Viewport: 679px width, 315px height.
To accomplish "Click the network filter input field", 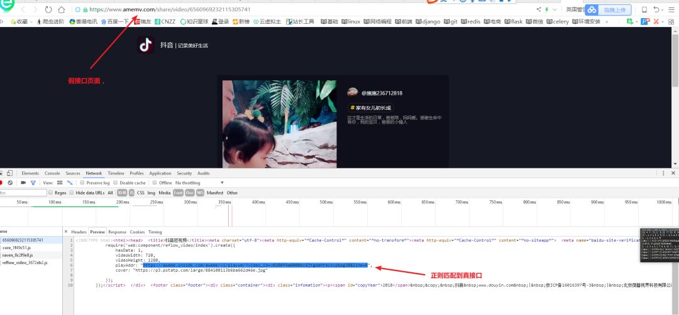I will coord(23,193).
